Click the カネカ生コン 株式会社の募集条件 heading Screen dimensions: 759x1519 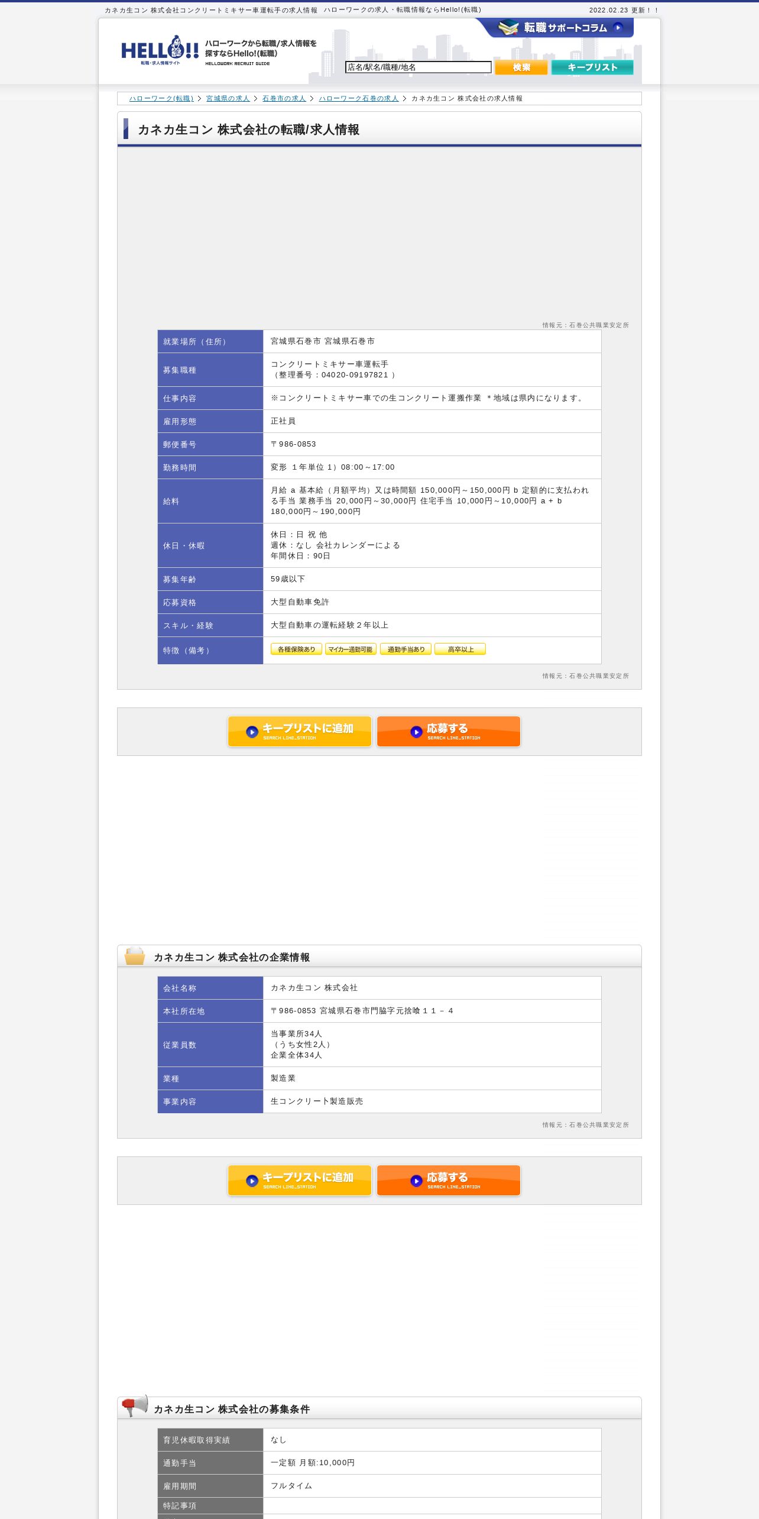pyautogui.click(x=232, y=1409)
